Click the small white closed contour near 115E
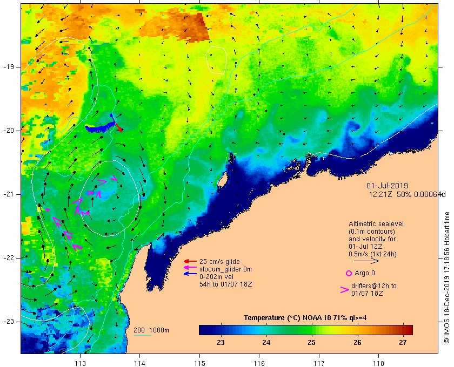This screenshot has width=454, height=367. coord(216,60)
